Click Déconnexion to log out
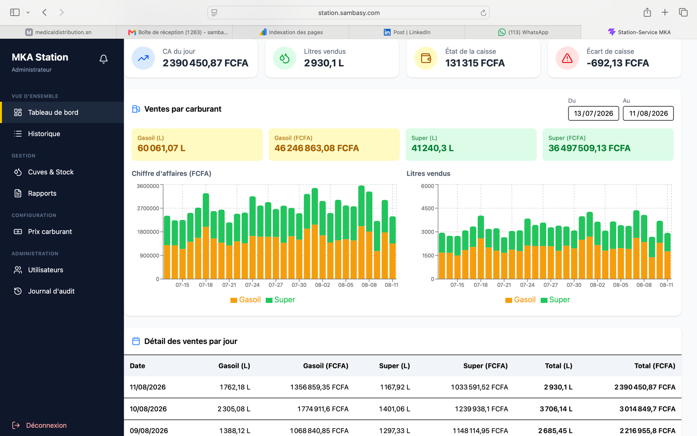The image size is (697, 436). pos(46,426)
